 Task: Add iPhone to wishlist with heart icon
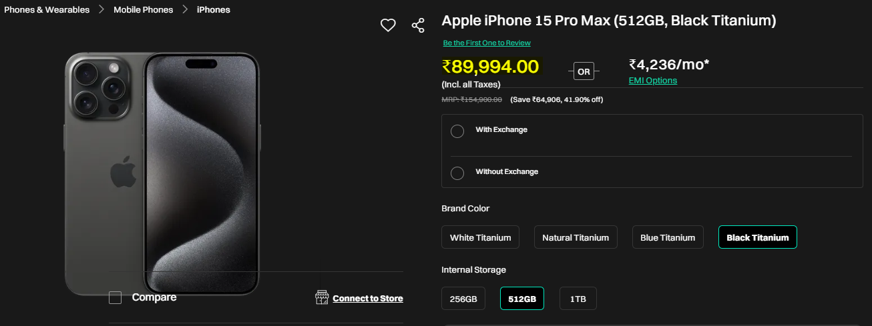point(388,25)
